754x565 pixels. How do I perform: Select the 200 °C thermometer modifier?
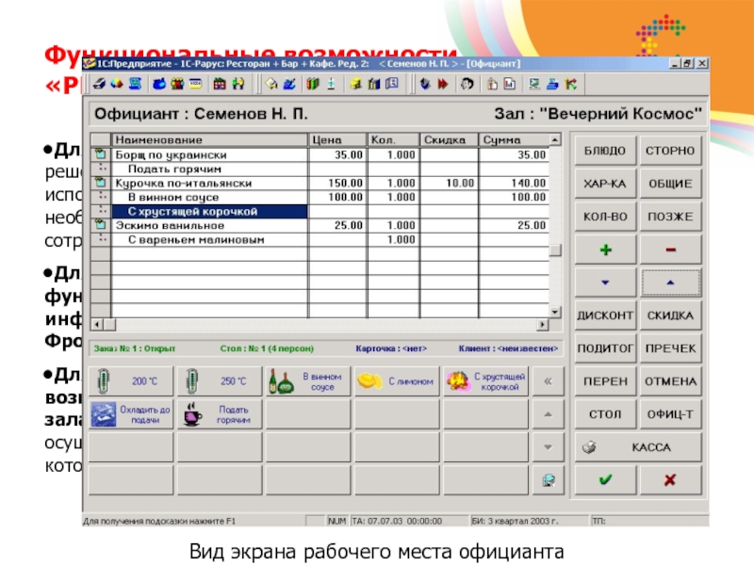point(131,381)
